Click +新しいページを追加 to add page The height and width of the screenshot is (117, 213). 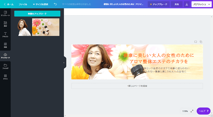137,86
